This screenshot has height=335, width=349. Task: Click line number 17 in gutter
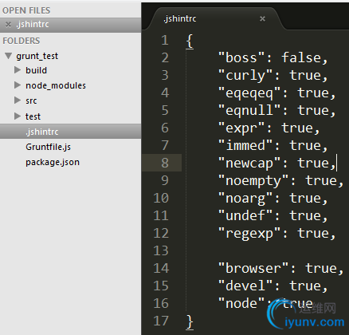pos(161,321)
